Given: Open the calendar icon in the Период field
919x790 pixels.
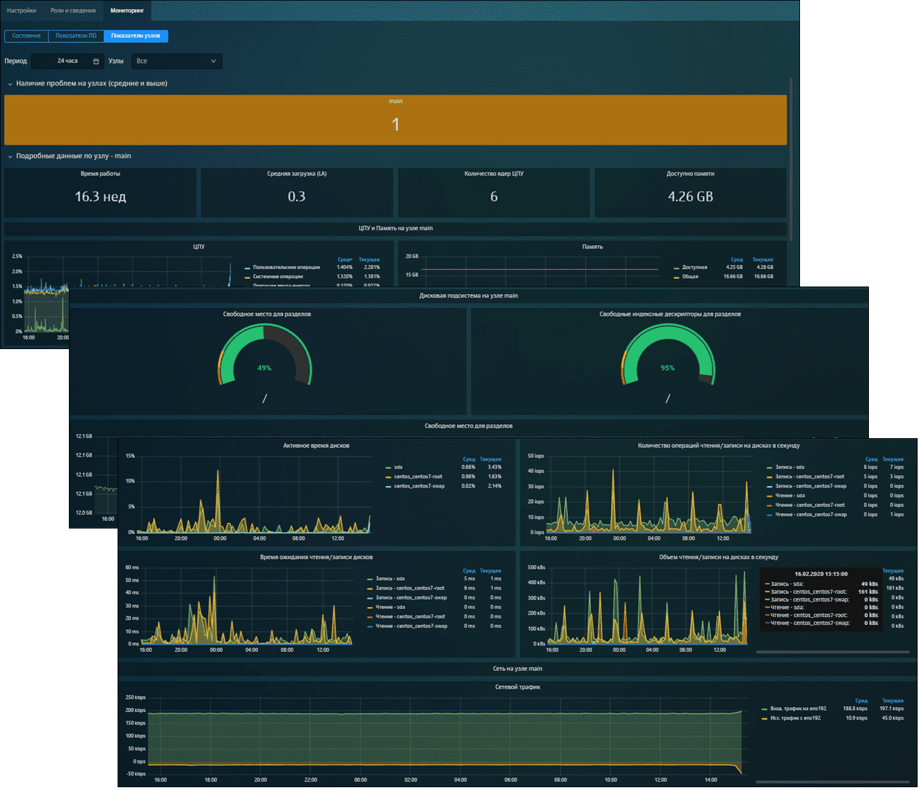Looking at the screenshot, I should point(96,61).
